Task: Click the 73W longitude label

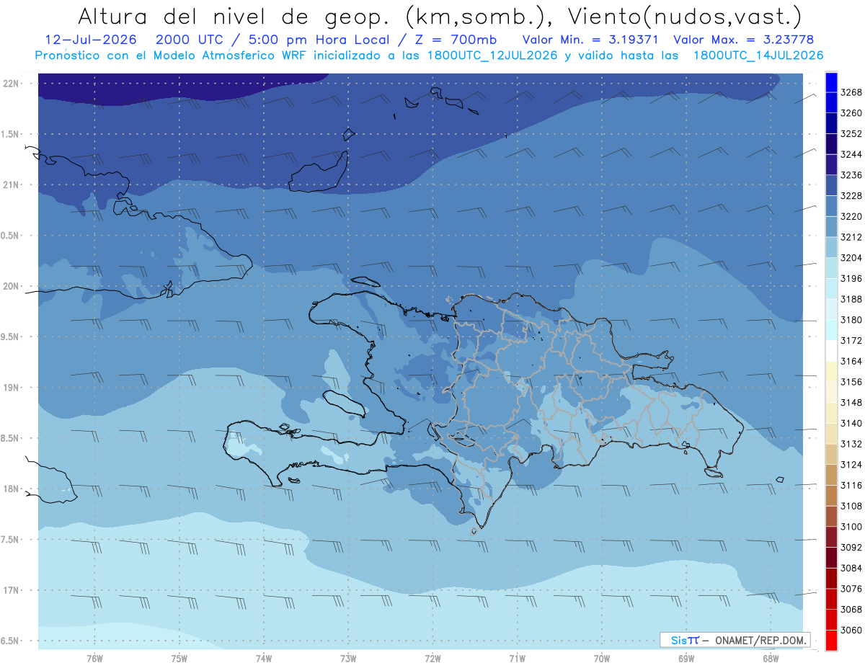Action: (x=348, y=658)
